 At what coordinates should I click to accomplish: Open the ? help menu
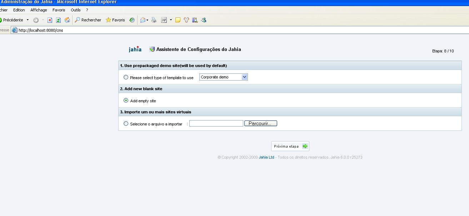point(87,10)
